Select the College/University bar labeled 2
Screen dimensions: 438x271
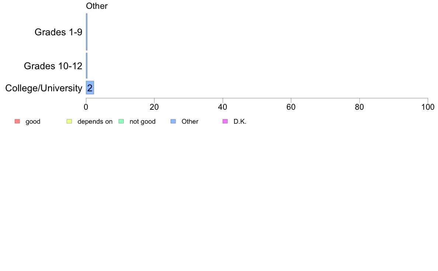(90, 88)
